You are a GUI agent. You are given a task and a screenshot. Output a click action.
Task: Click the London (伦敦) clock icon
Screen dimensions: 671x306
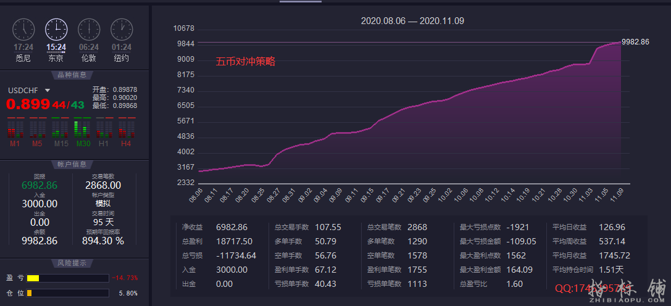[89, 29]
